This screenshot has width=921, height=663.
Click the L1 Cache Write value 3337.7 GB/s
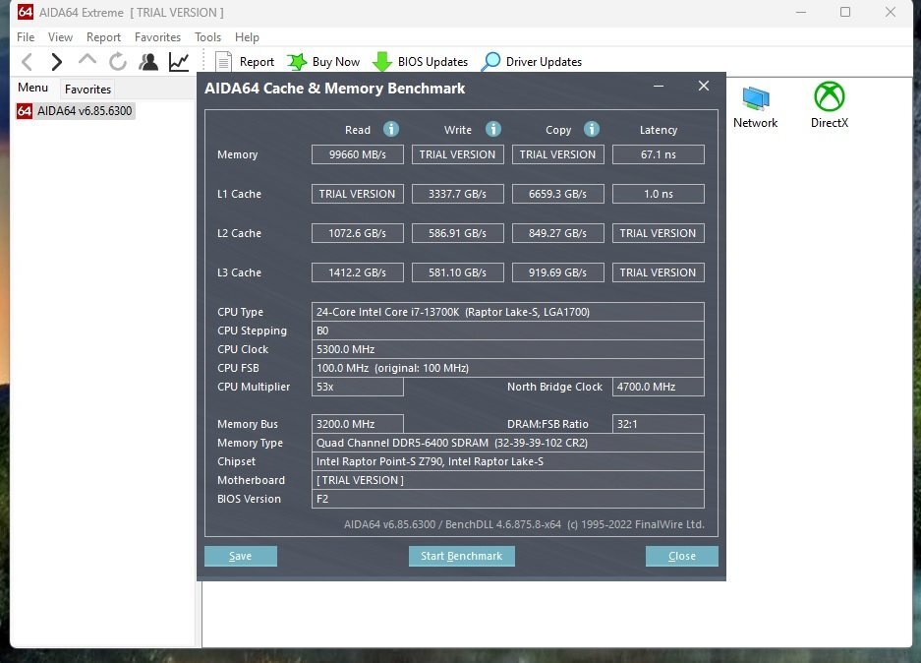[458, 194]
